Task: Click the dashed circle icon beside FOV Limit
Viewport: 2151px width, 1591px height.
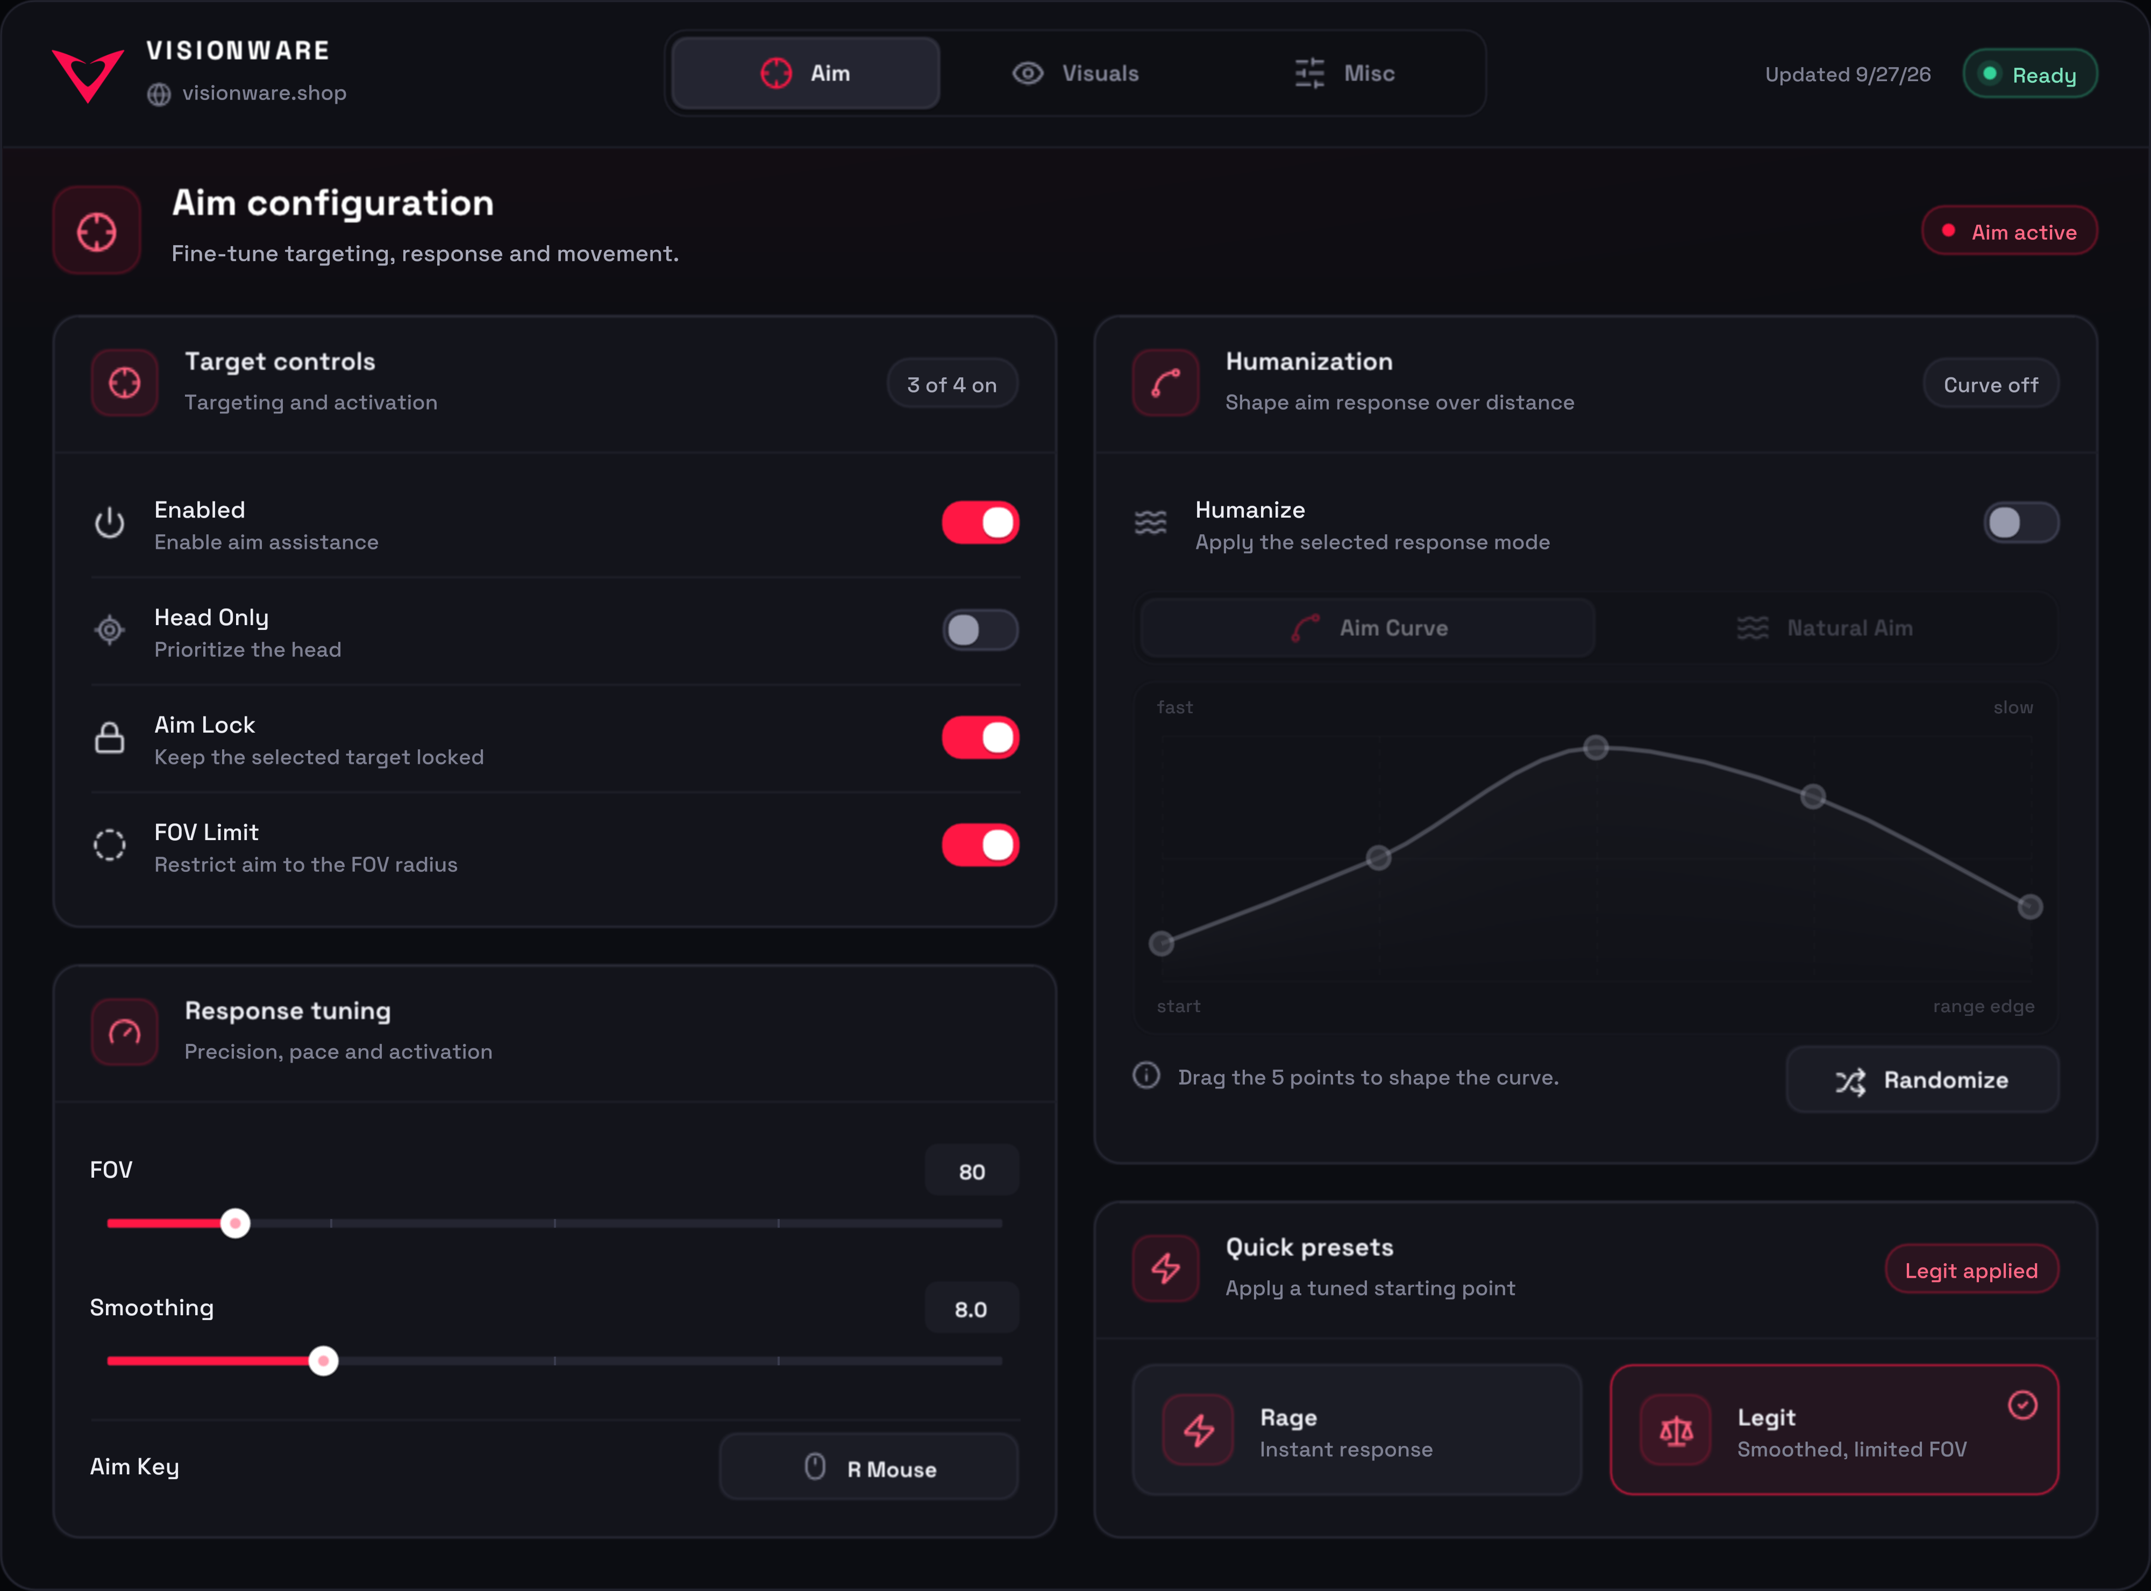Action: pyautogui.click(x=110, y=844)
